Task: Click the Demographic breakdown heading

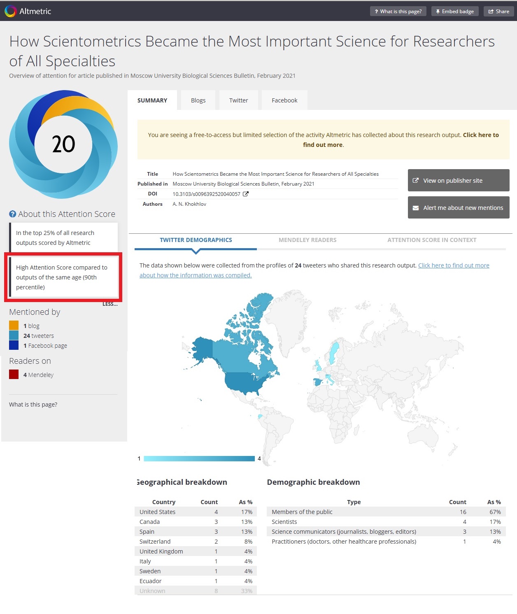Action: point(313,482)
